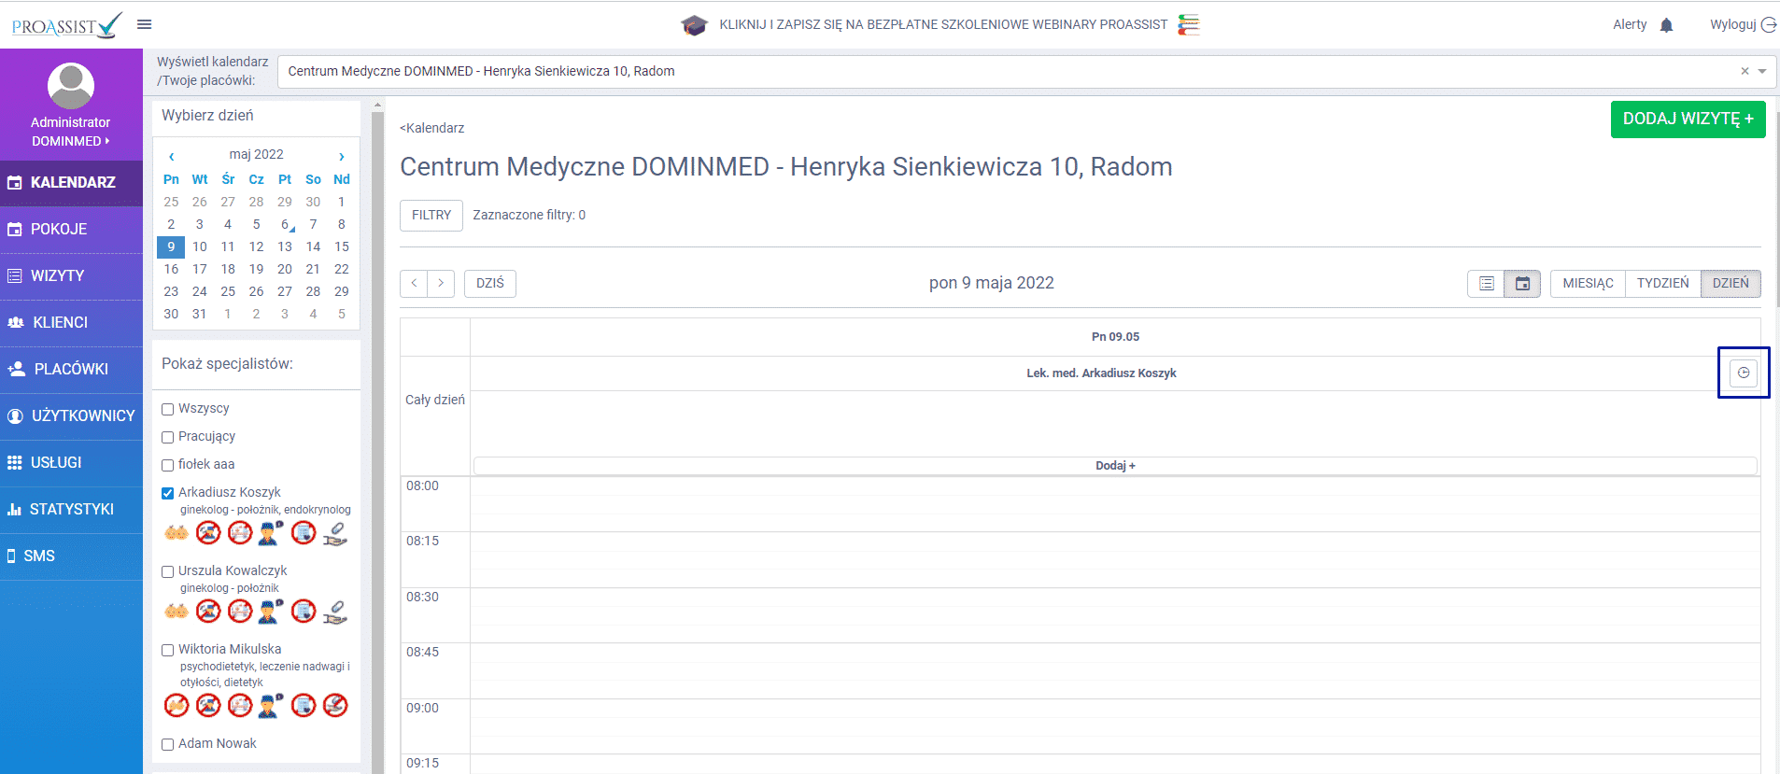Go to next month in mini calendar
Viewport: 1780px width, 774px height.
click(x=342, y=156)
